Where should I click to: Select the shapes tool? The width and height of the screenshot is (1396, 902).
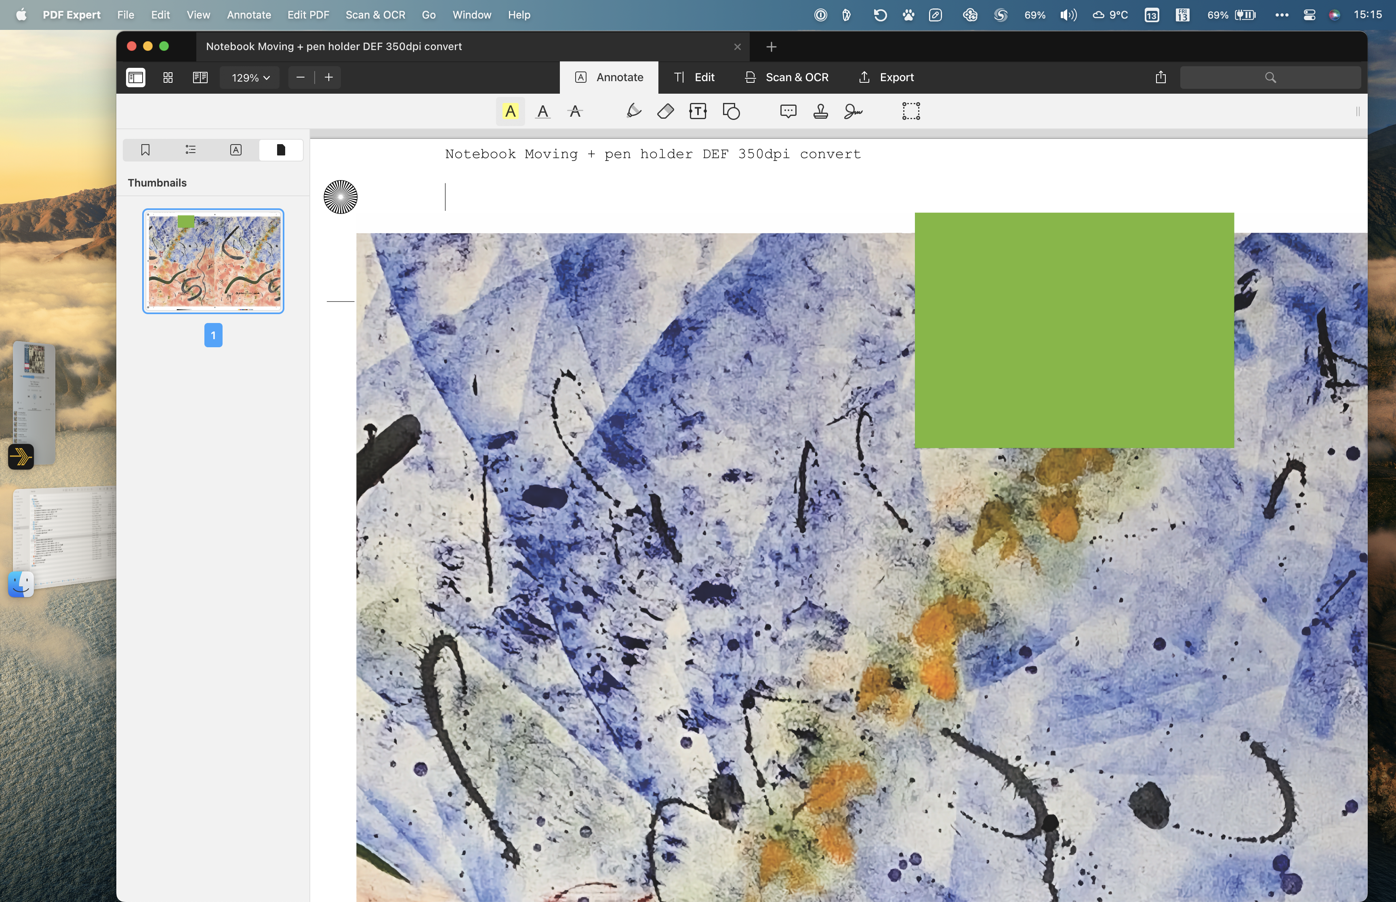point(731,111)
